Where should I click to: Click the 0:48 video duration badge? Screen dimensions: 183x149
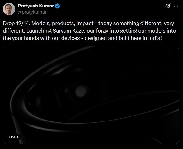[14, 137]
